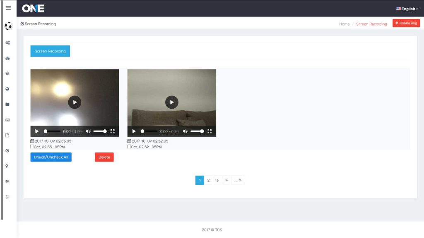Open the screen recording play icon in sidebar
This screenshot has width=424, height=238.
pyautogui.click(x=7, y=150)
